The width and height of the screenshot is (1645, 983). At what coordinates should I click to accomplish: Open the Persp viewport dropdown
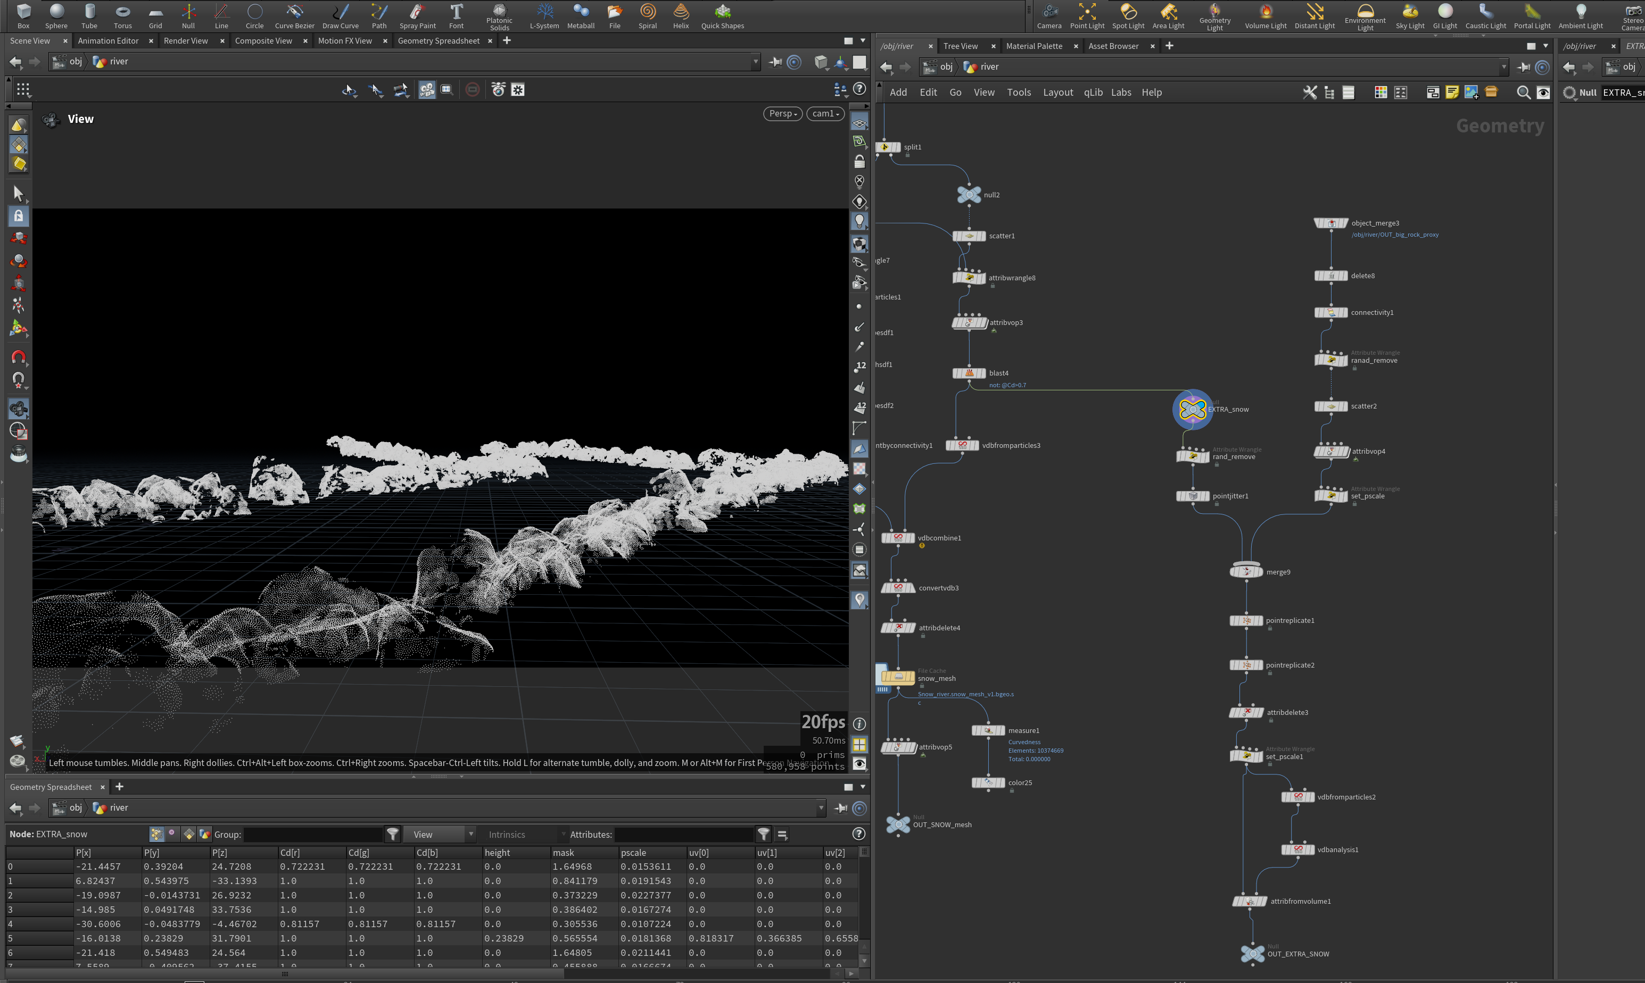782,114
